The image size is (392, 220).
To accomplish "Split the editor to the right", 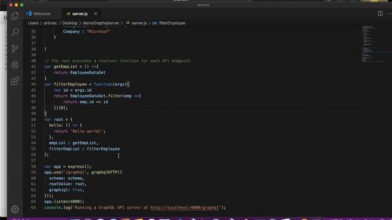I will tap(380, 13).
